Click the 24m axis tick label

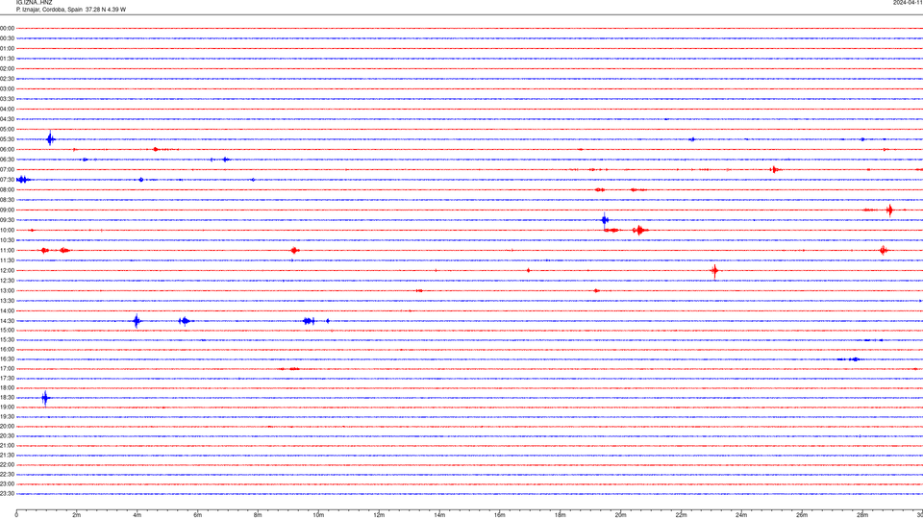click(x=741, y=515)
